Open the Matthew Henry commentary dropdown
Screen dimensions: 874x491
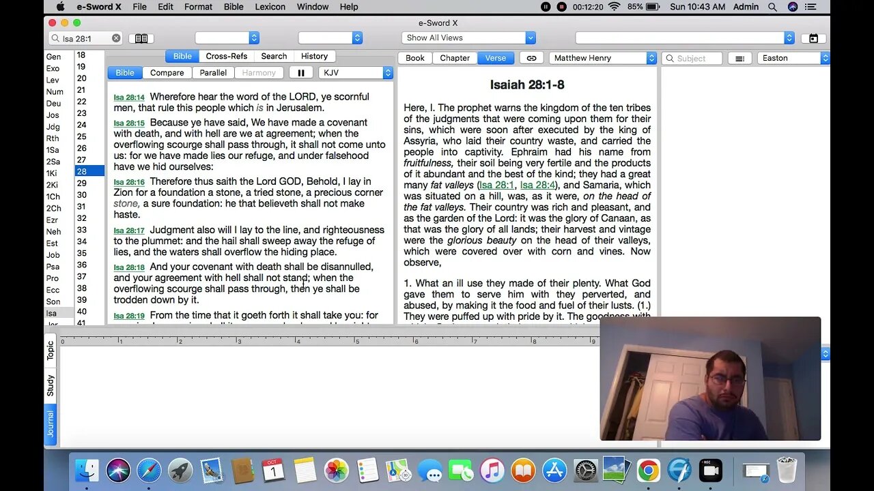click(603, 58)
